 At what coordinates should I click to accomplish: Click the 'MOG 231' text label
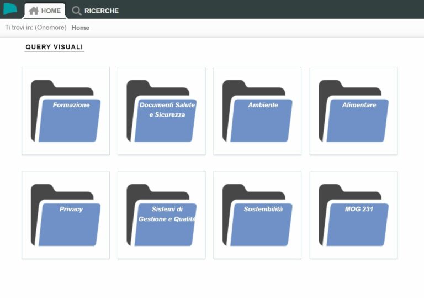(x=359, y=209)
